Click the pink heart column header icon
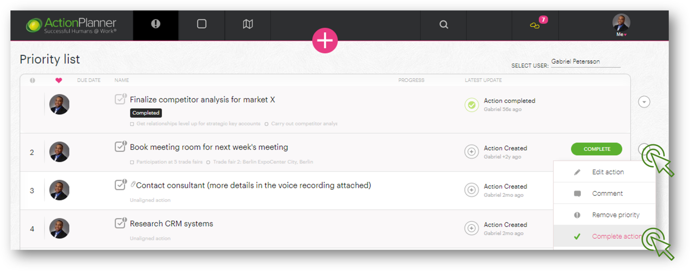Image resolution: width=690 pixels, height=271 pixels. (59, 80)
